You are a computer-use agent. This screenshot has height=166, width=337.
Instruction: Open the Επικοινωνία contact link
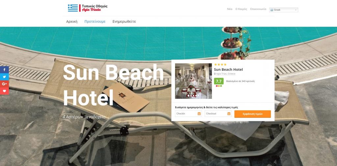pos(258,9)
